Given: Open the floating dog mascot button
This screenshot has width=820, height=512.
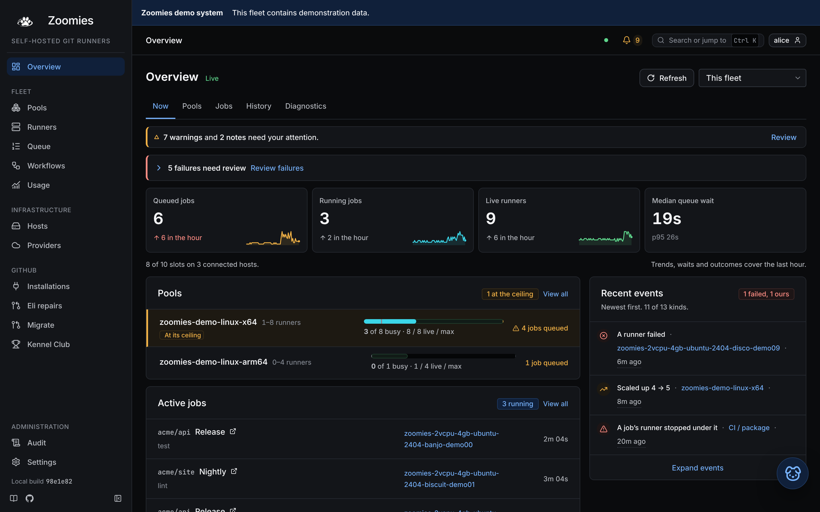Looking at the screenshot, I should [x=792, y=473].
